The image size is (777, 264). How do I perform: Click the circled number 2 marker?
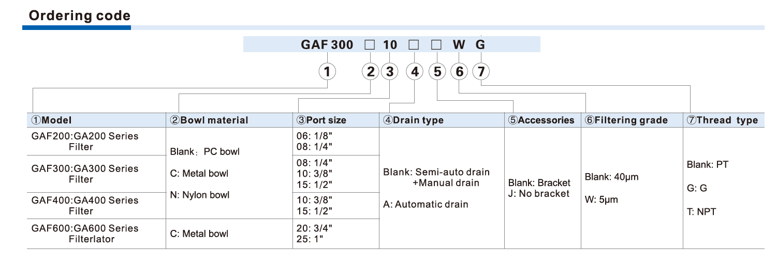(370, 72)
